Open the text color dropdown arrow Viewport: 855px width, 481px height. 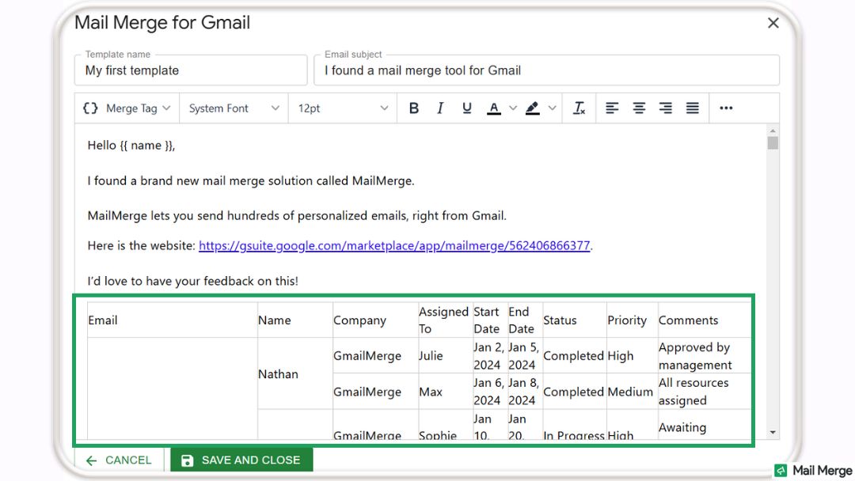pos(513,108)
